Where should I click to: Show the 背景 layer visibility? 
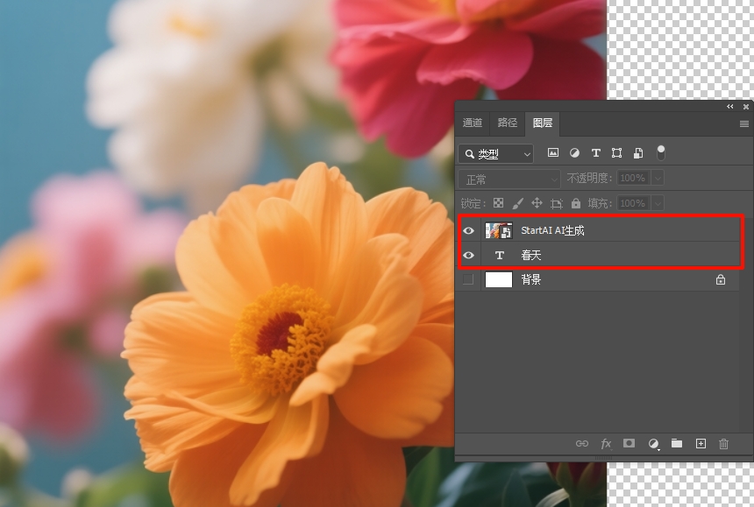coord(468,279)
